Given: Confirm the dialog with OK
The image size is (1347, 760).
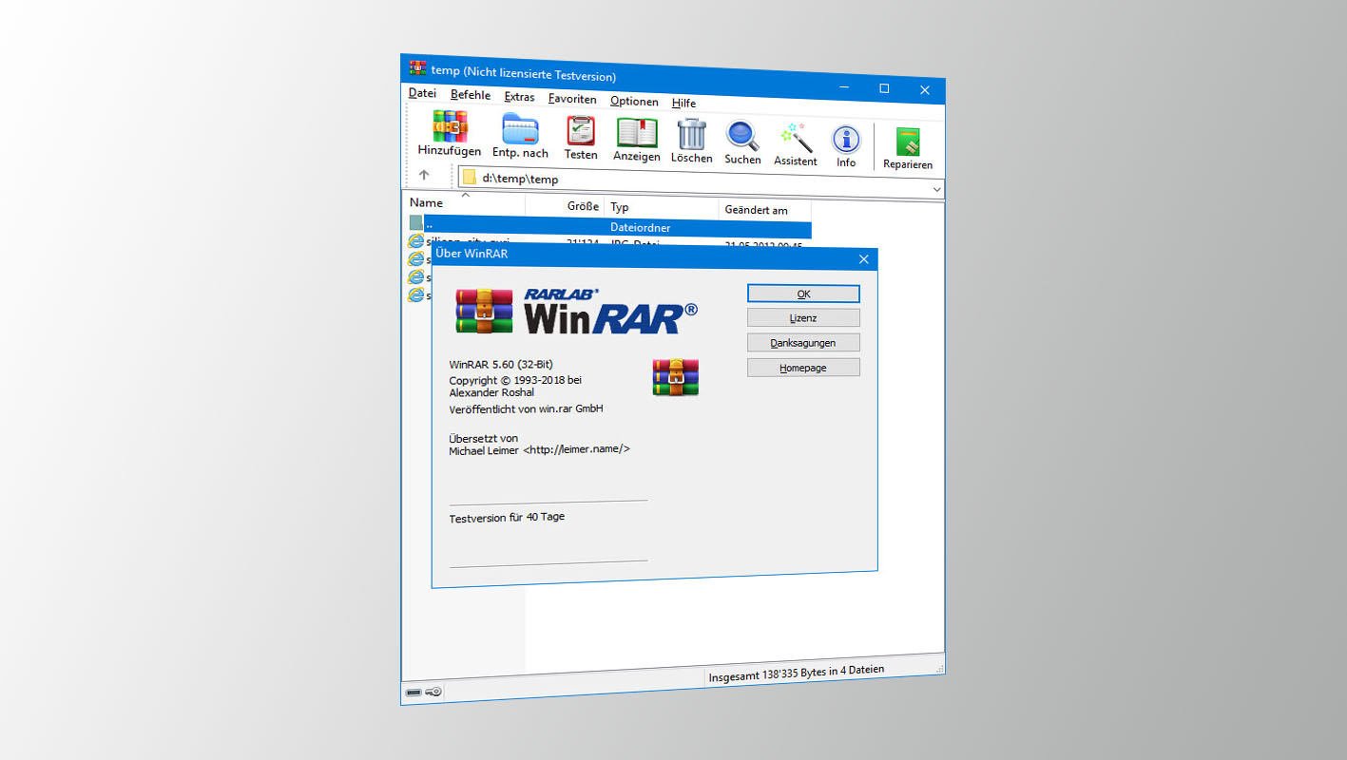Looking at the screenshot, I should click(x=803, y=294).
